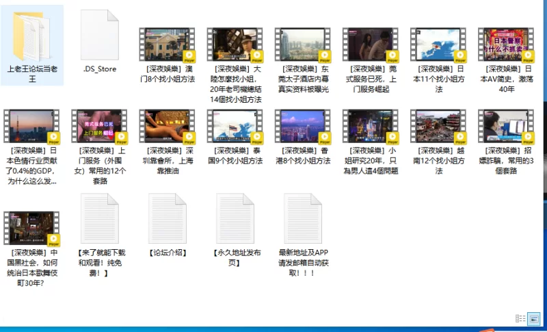This screenshot has width=547, height=332.
Task: Select video icon 中国黑社会，如何统治日本歌舞伎町
Action: (31, 229)
